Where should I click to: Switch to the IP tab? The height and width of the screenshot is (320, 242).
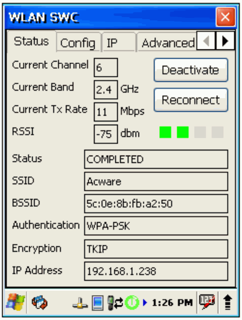[119, 42]
